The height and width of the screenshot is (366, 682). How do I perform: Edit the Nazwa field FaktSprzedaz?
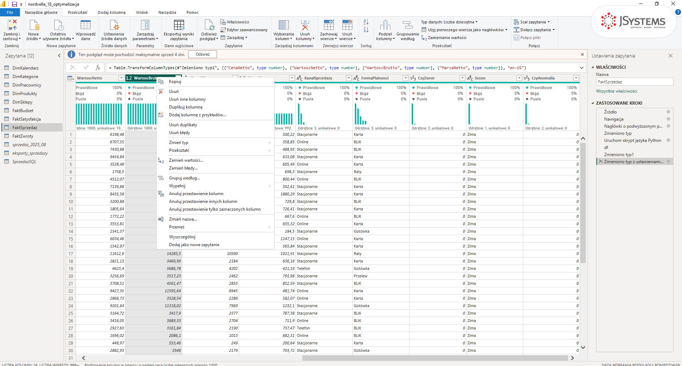pyautogui.click(x=634, y=82)
